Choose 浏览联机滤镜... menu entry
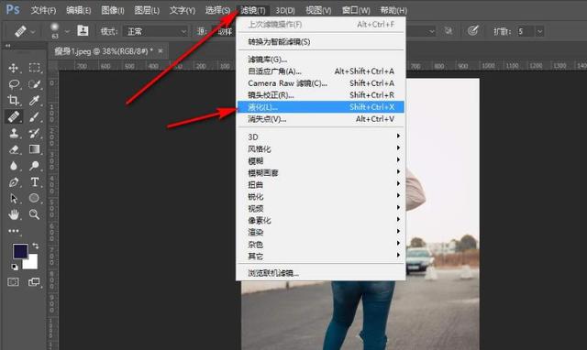Image resolution: width=587 pixels, height=350 pixels. 320,273
